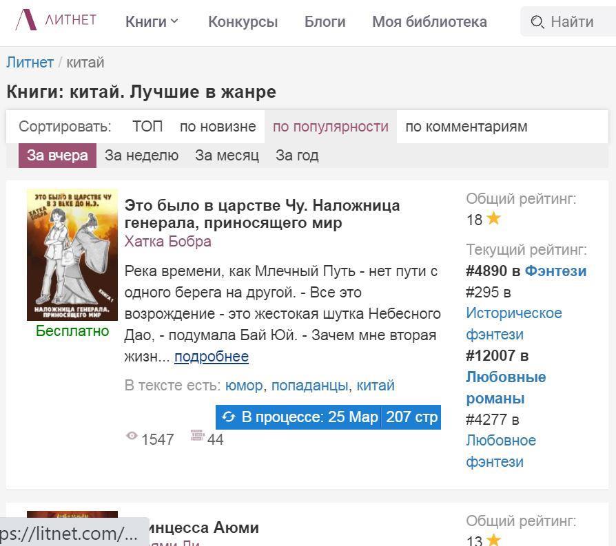Select the За вчера period filter
Screen dimensions: 616x546
tap(57, 156)
